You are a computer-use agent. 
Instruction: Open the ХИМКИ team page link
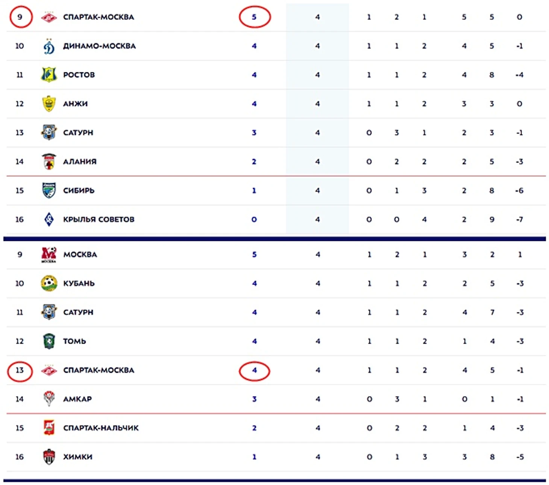(x=77, y=457)
